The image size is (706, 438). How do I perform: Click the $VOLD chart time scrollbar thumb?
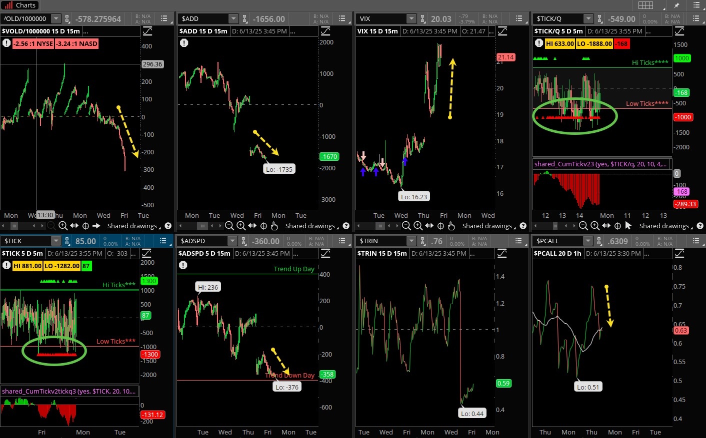[x=14, y=226]
